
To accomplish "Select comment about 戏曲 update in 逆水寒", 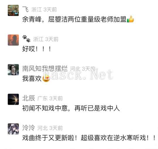I will click(89, 138).
